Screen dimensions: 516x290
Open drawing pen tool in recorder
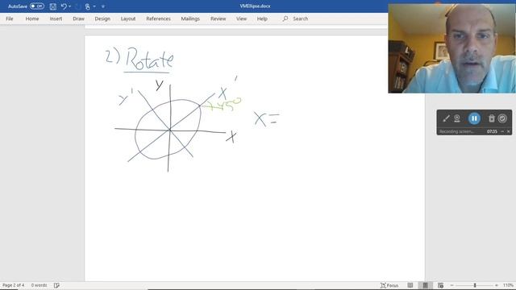pyautogui.click(x=446, y=118)
